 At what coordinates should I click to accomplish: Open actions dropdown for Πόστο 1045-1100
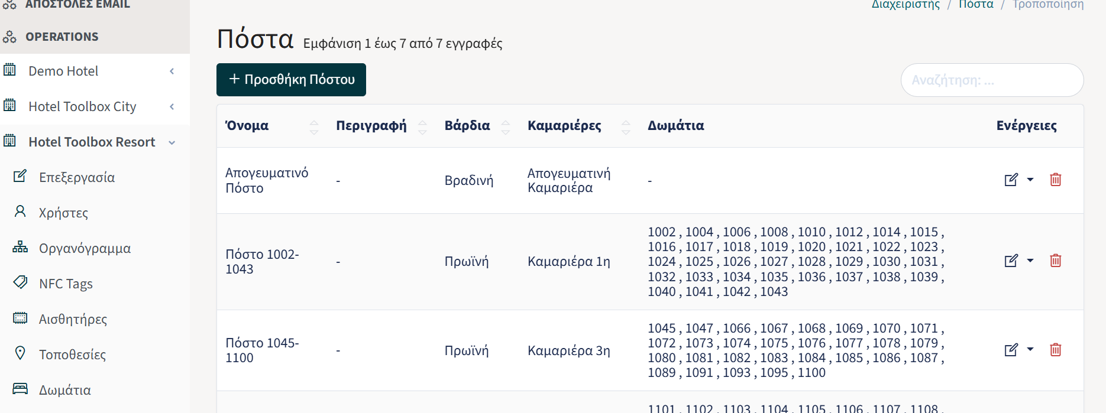click(x=1030, y=350)
